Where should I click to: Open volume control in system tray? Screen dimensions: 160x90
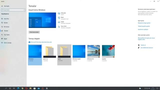[x=149, y=88]
